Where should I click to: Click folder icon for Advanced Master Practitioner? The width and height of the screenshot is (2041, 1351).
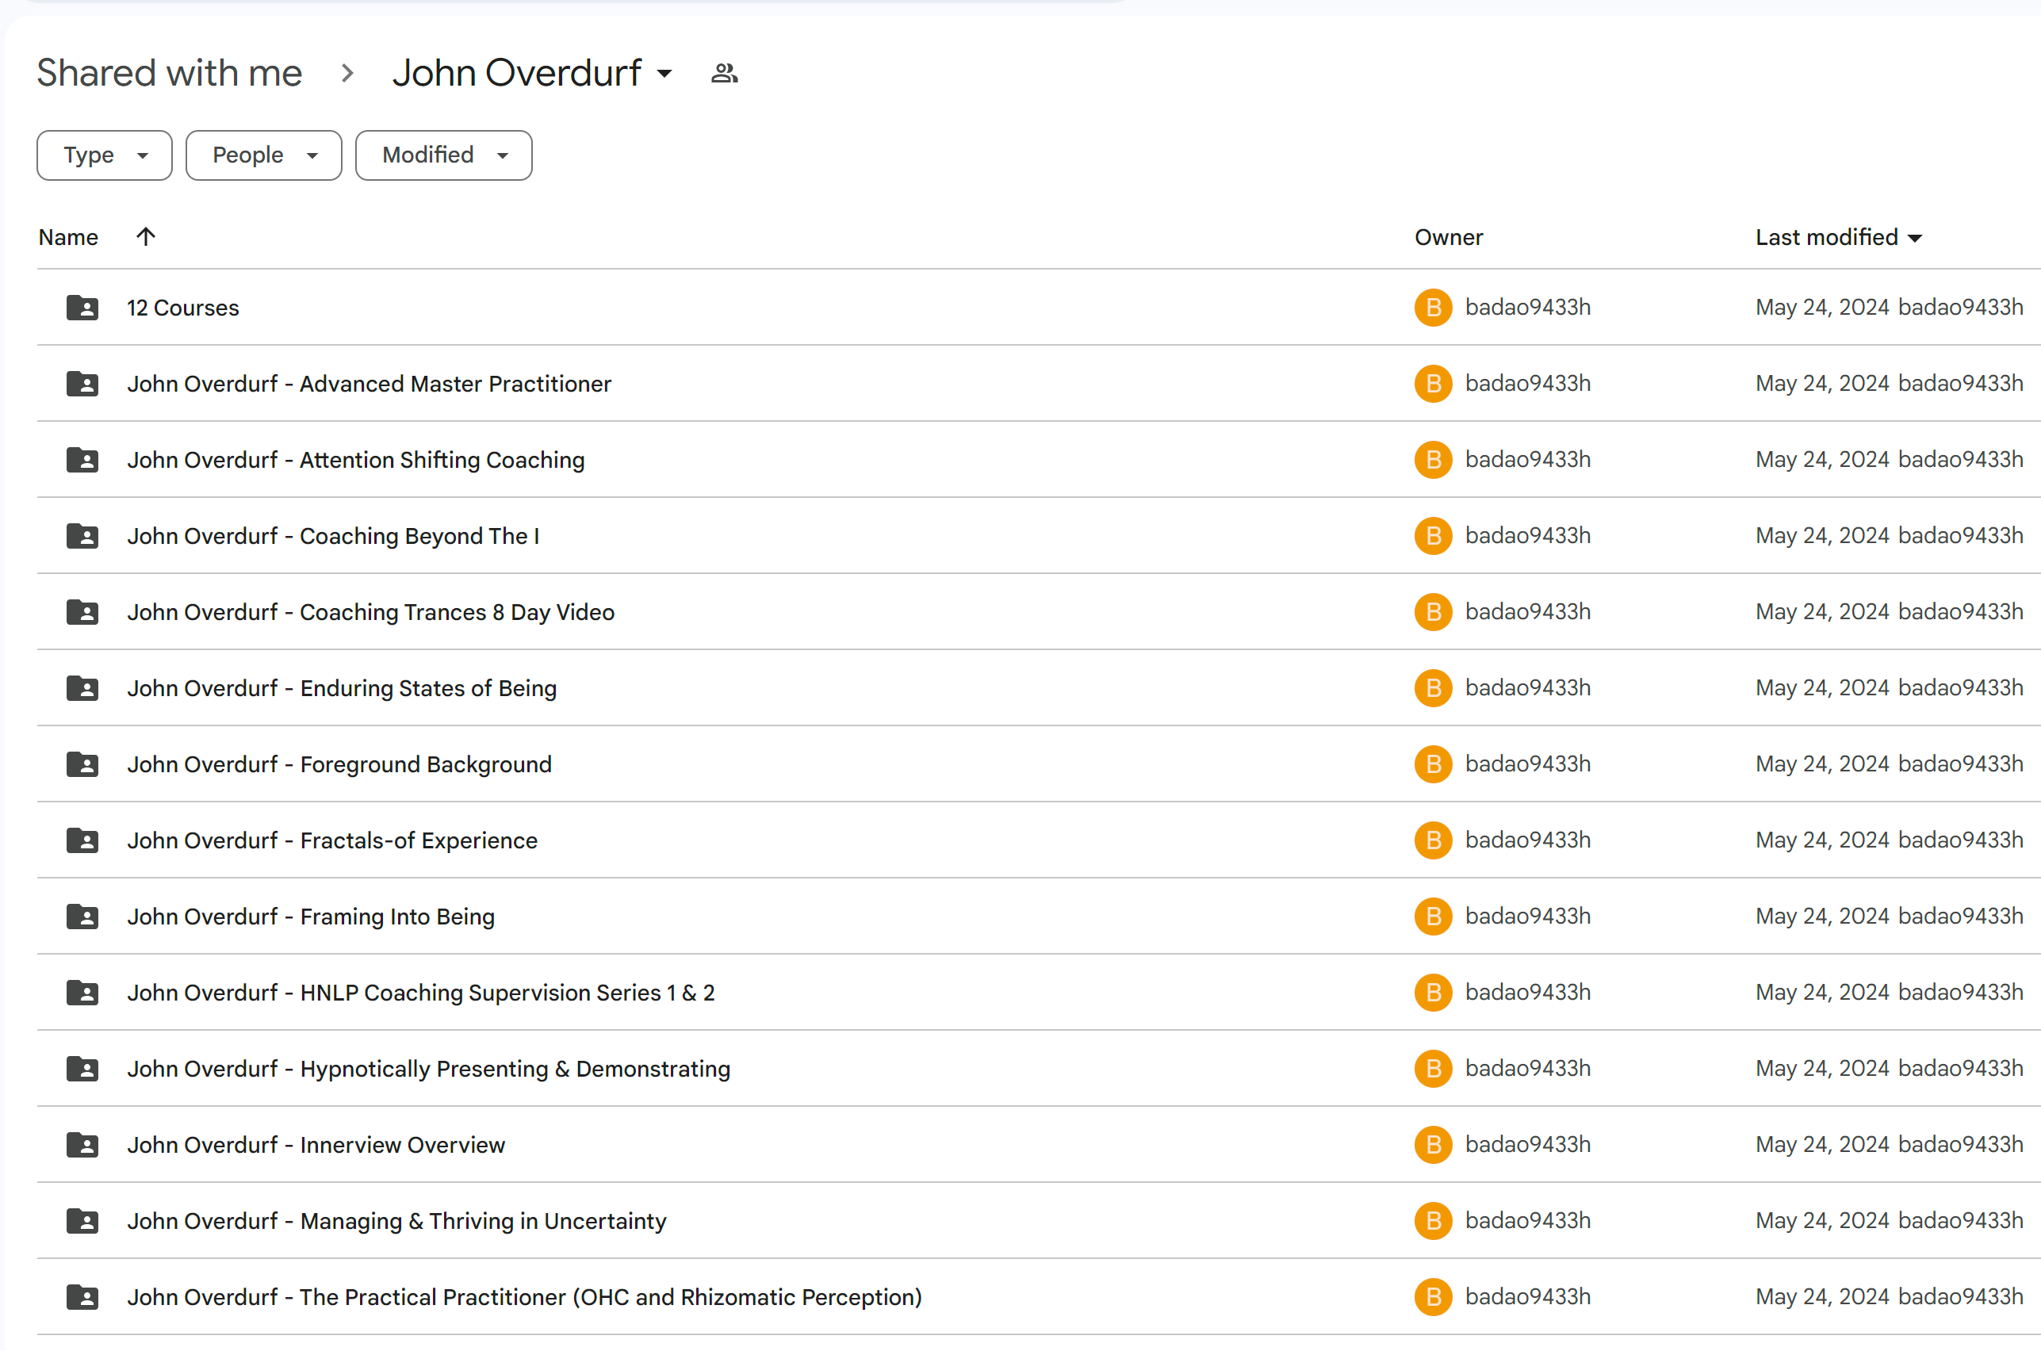click(82, 384)
